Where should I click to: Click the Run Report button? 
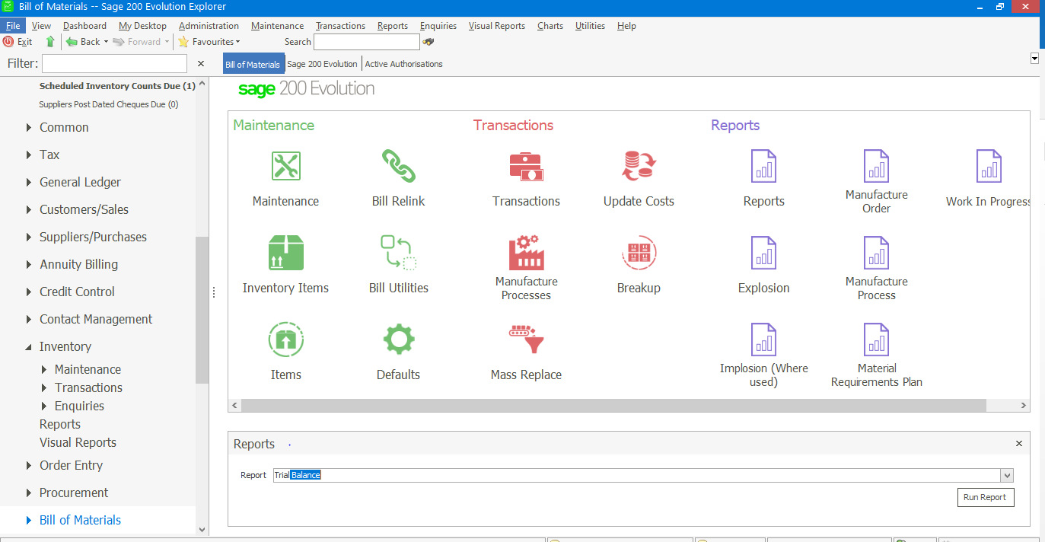986,497
